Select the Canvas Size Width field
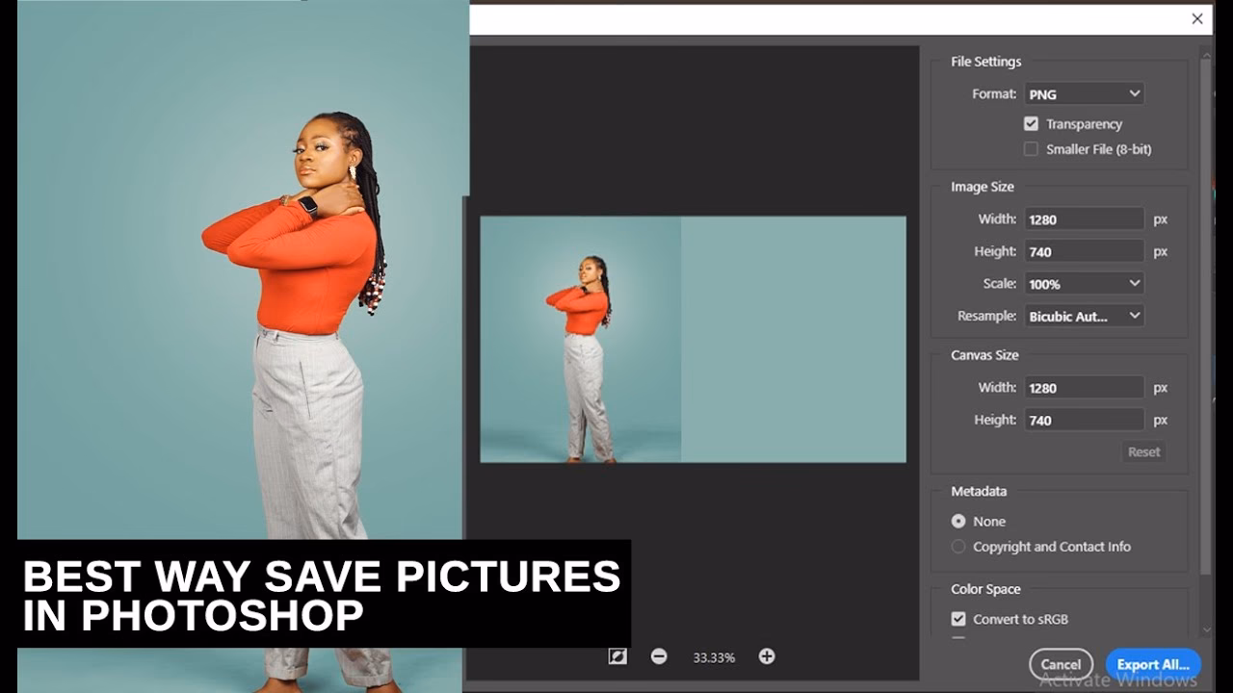 pos(1084,387)
